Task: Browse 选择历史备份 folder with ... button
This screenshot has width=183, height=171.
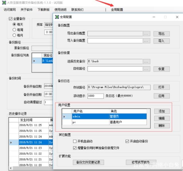Action: [x=146, y=62]
